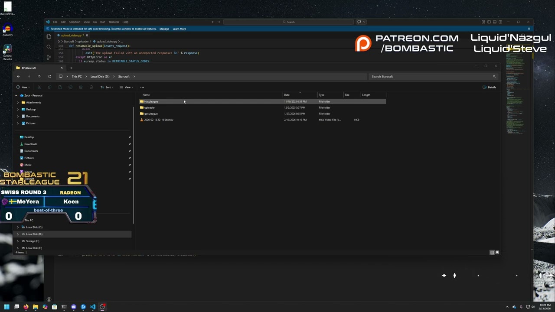Viewport: 555px width, 312px height.
Task: Click This PC in the address breadcrumb
Action: (77, 77)
